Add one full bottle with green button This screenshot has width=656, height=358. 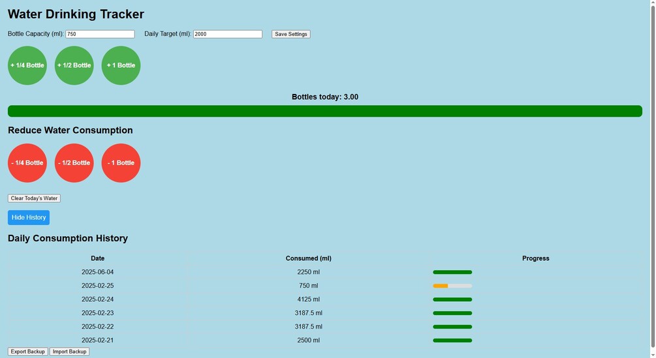tap(121, 65)
